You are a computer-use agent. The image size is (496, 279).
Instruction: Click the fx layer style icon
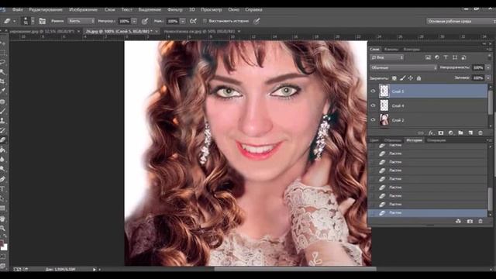click(431, 133)
